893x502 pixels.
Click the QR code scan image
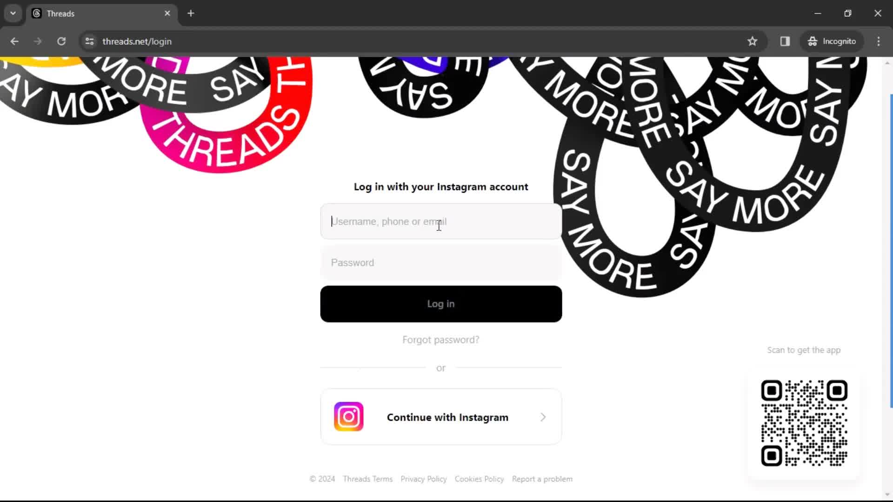pyautogui.click(x=805, y=423)
